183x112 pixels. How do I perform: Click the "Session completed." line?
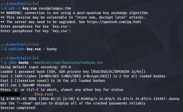click(19, 108)
